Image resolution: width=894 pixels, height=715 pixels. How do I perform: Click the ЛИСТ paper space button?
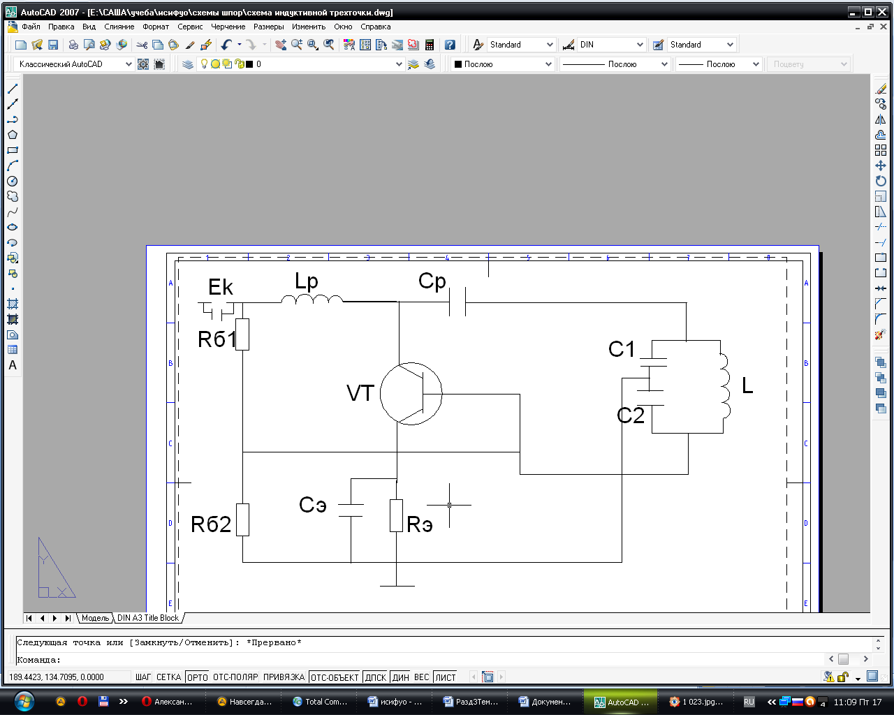pos(446,677)
